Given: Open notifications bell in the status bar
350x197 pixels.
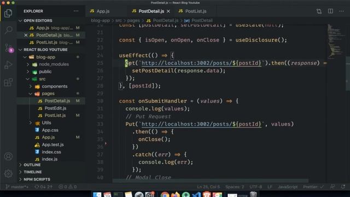Looking at the screenshot, I should (343, 187).
